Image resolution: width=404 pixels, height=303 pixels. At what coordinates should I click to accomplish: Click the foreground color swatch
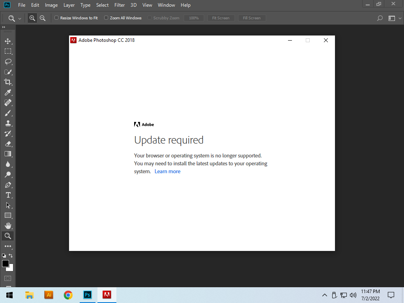pos(6,264)
